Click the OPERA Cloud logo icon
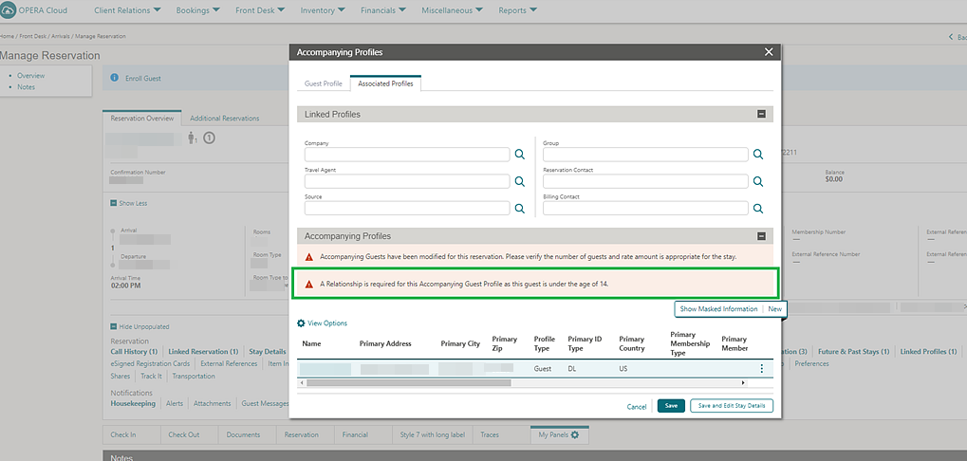 [x=9, y=10]
